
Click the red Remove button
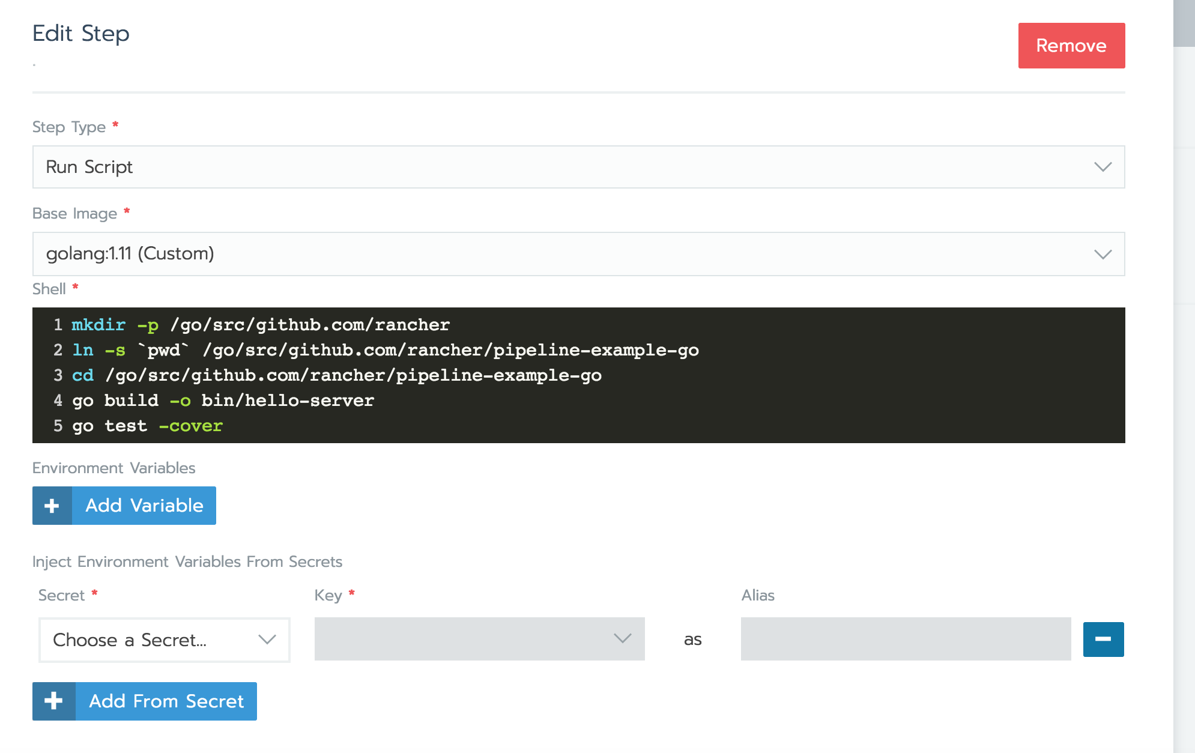pos(1071,46)
